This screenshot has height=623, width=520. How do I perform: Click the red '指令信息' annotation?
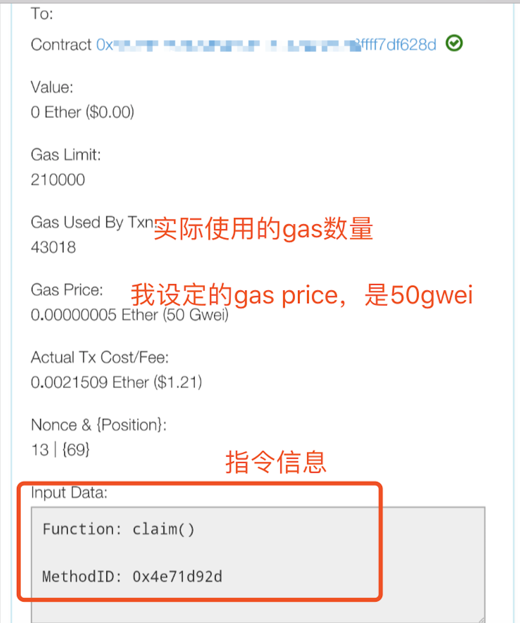click(x=276, y=462)
